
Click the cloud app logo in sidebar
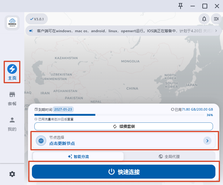point(12,22)
